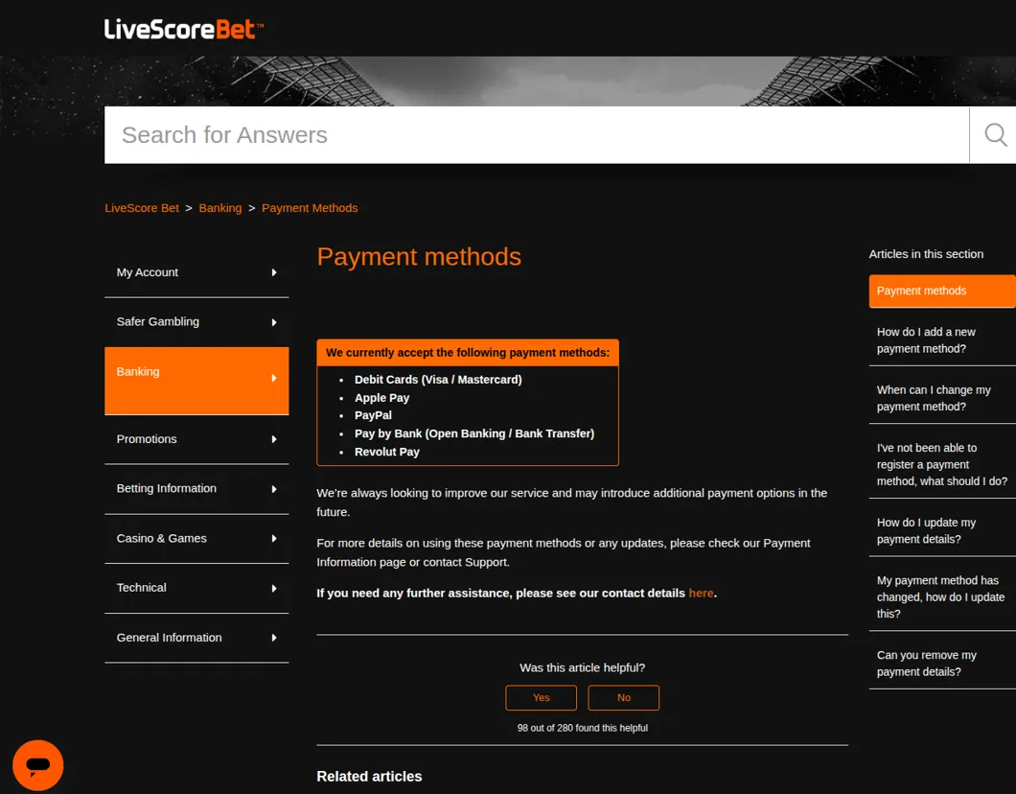Open the My Account category

(x=196, y=273)
